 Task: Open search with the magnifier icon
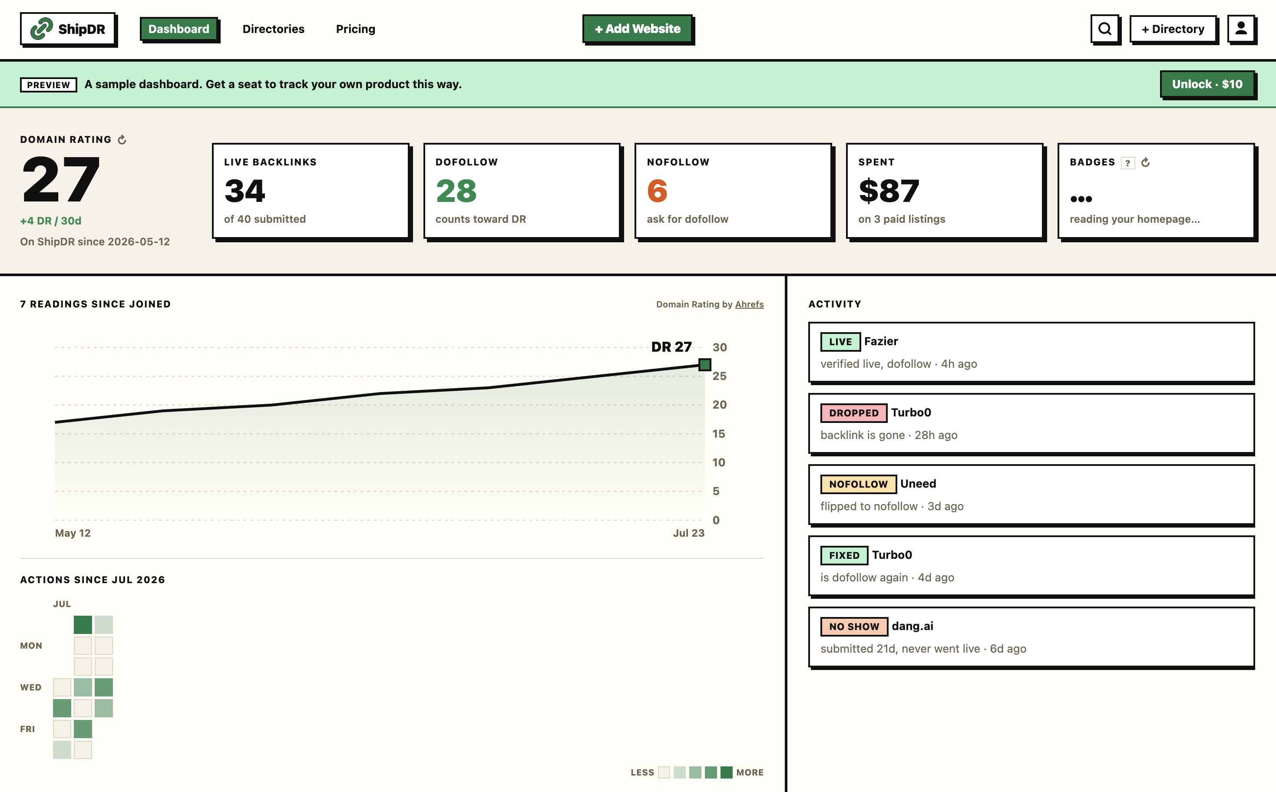pyautogui.click(x=1105, y=29)
